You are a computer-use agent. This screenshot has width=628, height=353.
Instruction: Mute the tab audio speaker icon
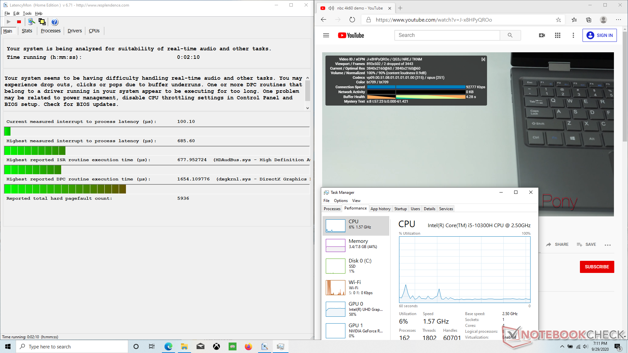pyautogui.click(x=331, y=8)
